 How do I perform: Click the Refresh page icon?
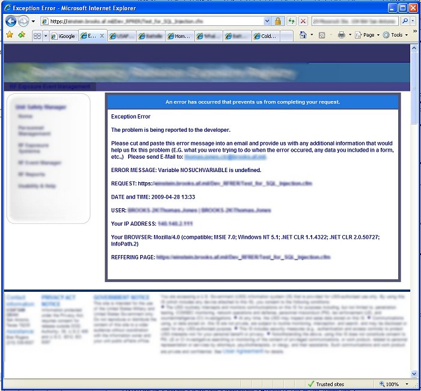(291, 21)
